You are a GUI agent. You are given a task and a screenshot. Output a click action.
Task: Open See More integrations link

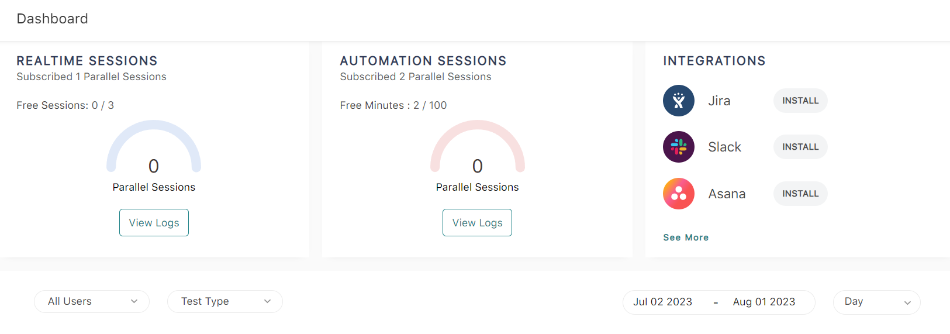686,237
